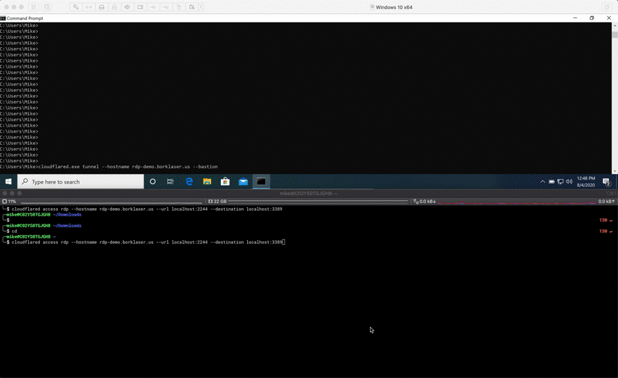The height and width of the screenshot is (378, 618).
Task: Launch Microsoft Edge from the taskbar
Action: [189, 182]
